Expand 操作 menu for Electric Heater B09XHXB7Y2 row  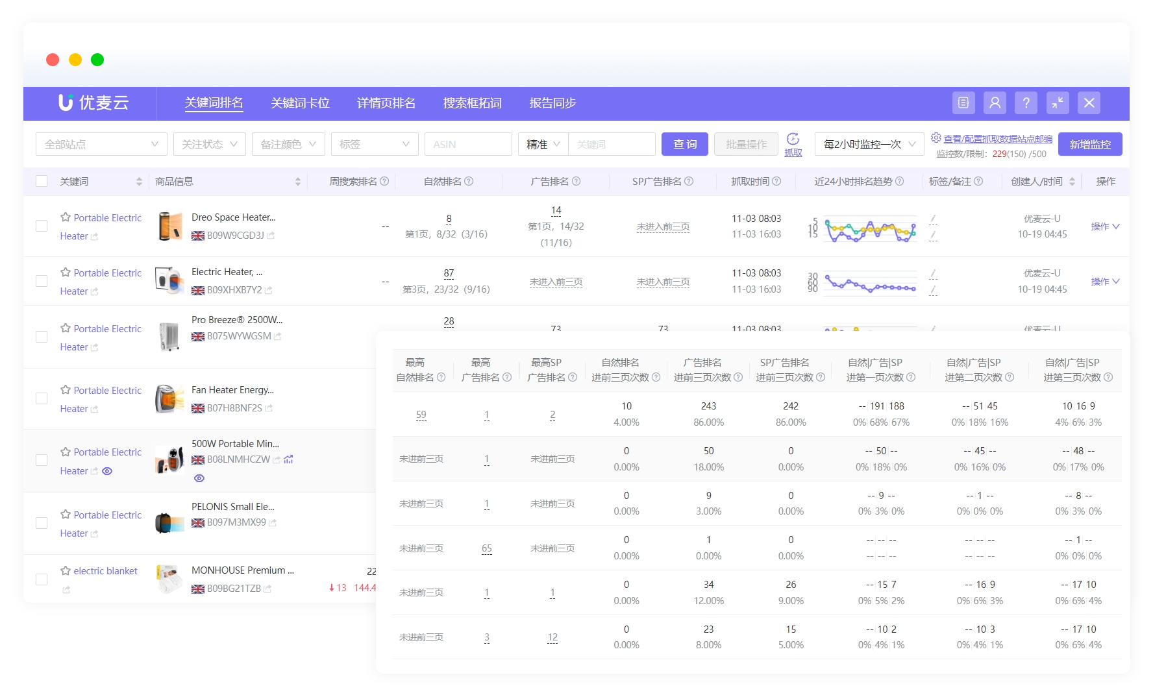point(1105,282)
